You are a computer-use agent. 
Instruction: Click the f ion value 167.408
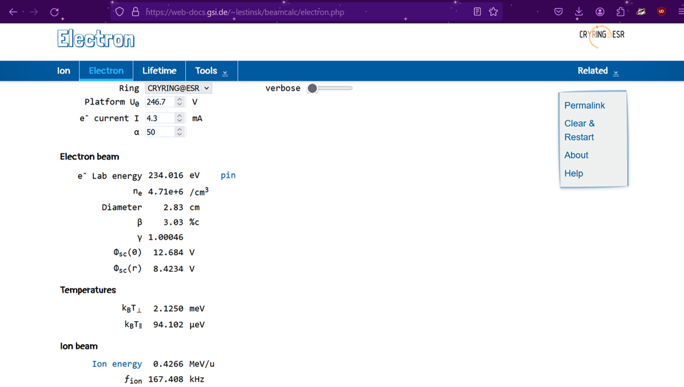click(166, 379)
